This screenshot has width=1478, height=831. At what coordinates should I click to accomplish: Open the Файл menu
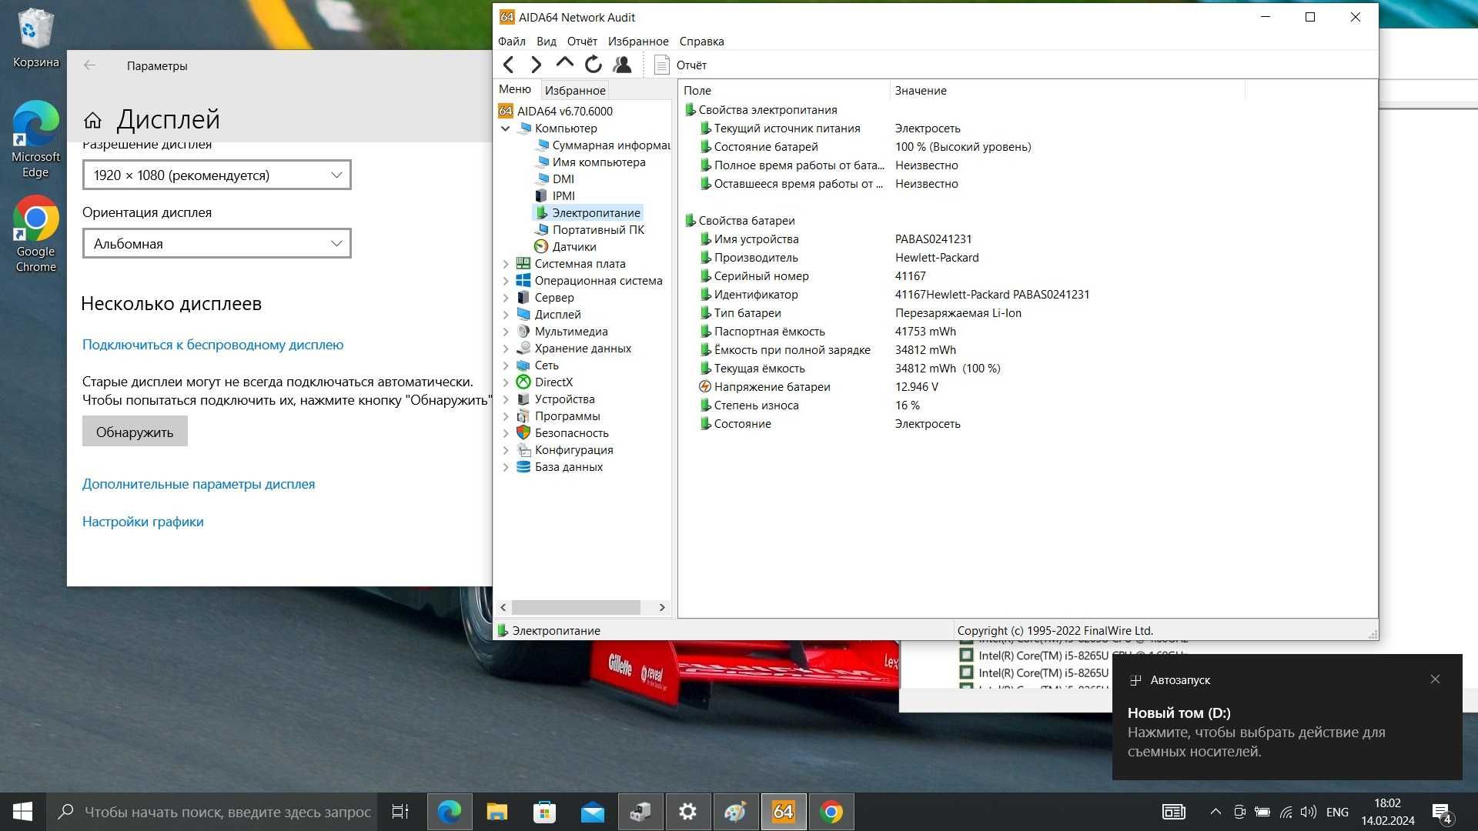pyautogui.click(x=511, y=42)
